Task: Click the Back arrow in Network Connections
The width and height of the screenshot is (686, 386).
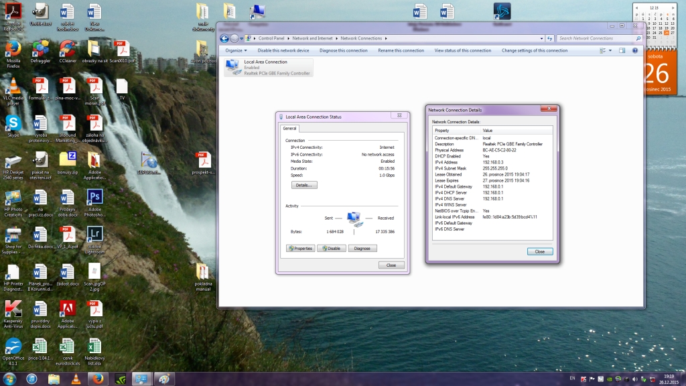Action: 224,39
